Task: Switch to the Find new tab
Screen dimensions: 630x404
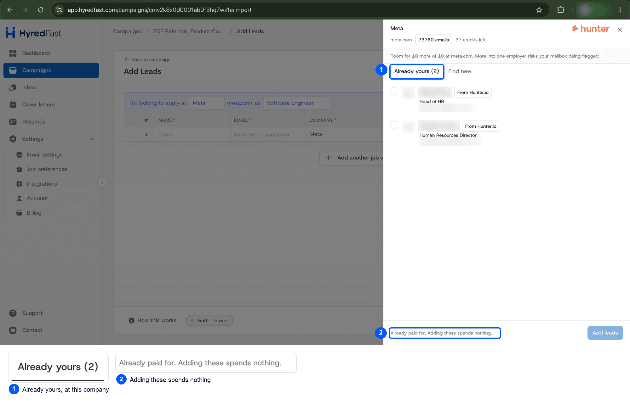Action: click(x=460, y=71)
